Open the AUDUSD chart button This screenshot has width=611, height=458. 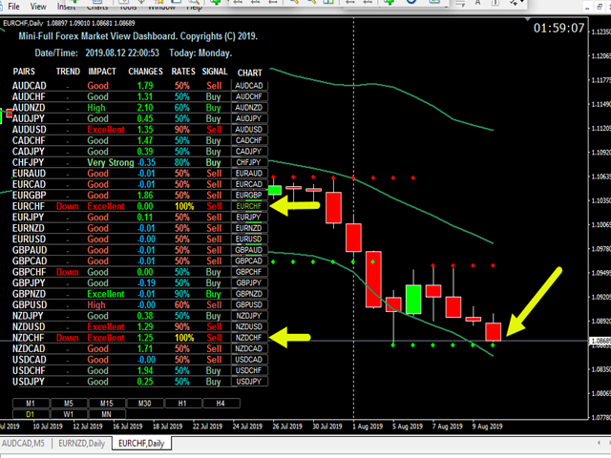coord(249,130)
